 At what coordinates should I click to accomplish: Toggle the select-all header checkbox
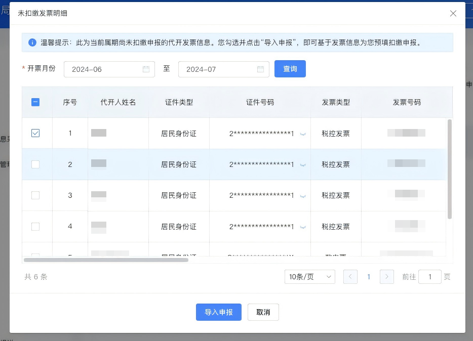click(35, 102)
